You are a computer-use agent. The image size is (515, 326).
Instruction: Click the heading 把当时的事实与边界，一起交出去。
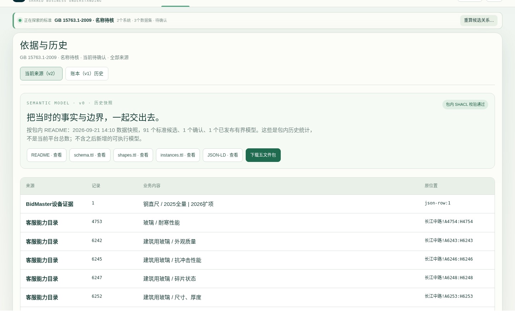[94, 117]
